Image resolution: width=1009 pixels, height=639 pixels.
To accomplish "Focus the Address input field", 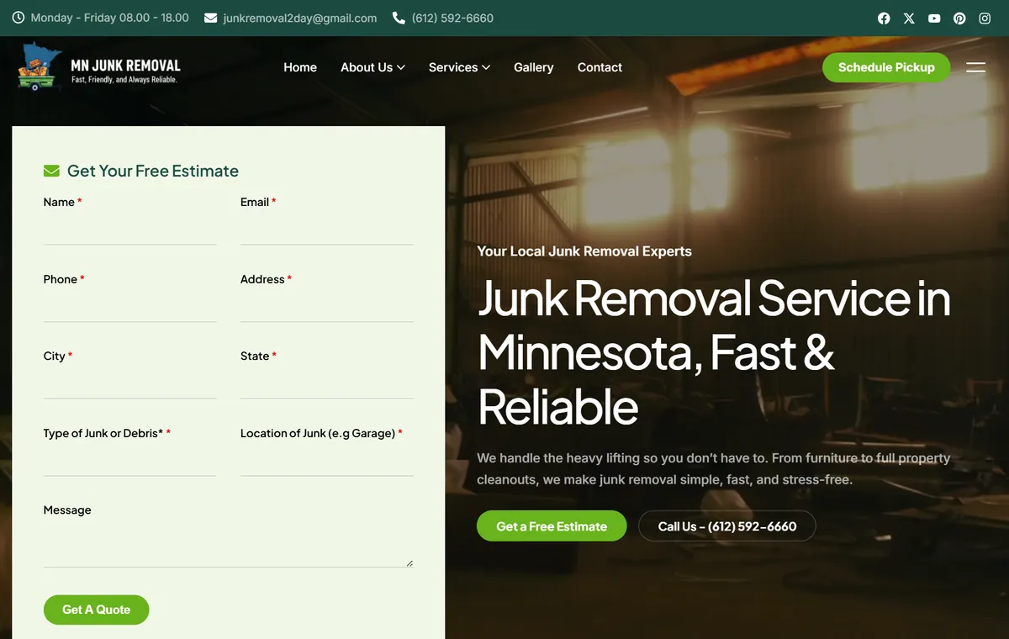I will click(x=327, y=306).
